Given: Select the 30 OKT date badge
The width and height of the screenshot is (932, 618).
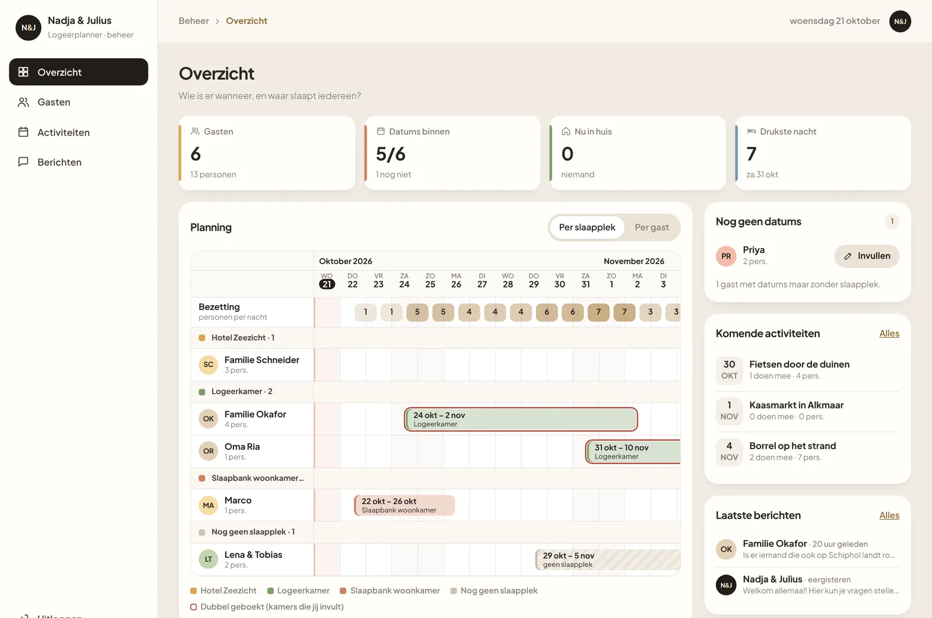Looking at the screenshot, I should tap(729, 370).
